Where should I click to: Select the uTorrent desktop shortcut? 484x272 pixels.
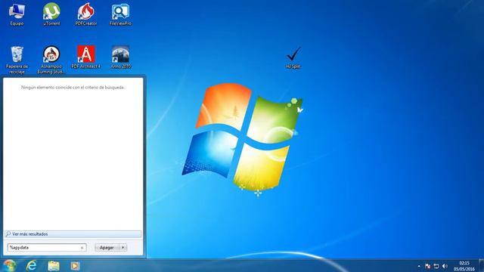51,14
